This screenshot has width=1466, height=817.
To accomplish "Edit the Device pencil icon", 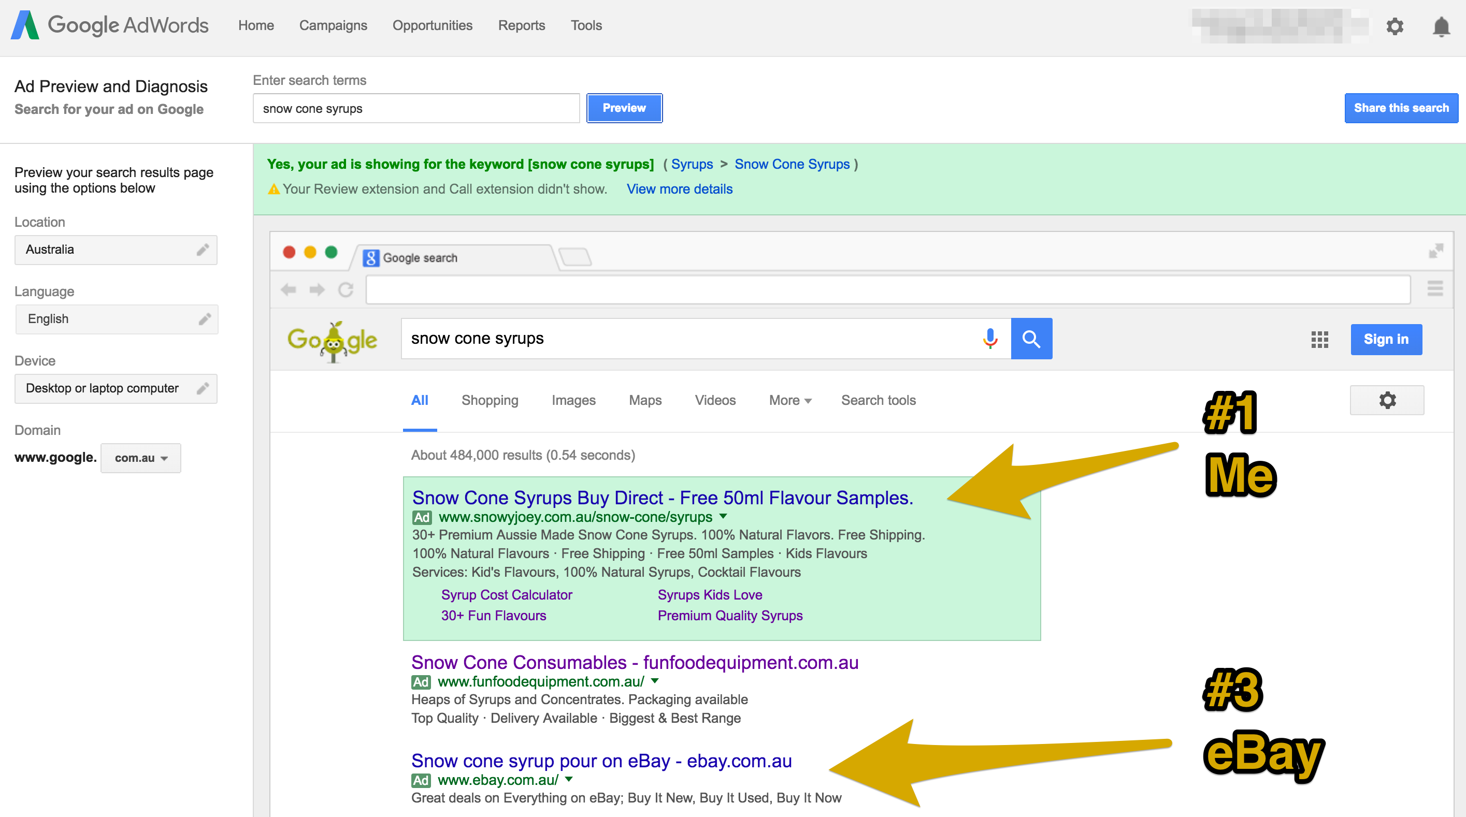I will click(x=203, y=389).
